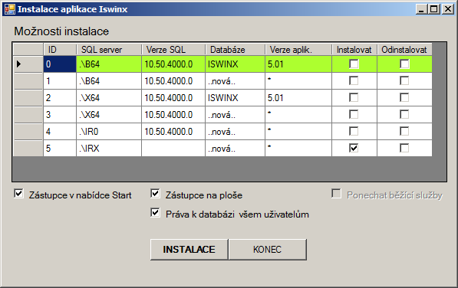Minimize the Instalace aplikace Iswinx window

coord(421,9)
